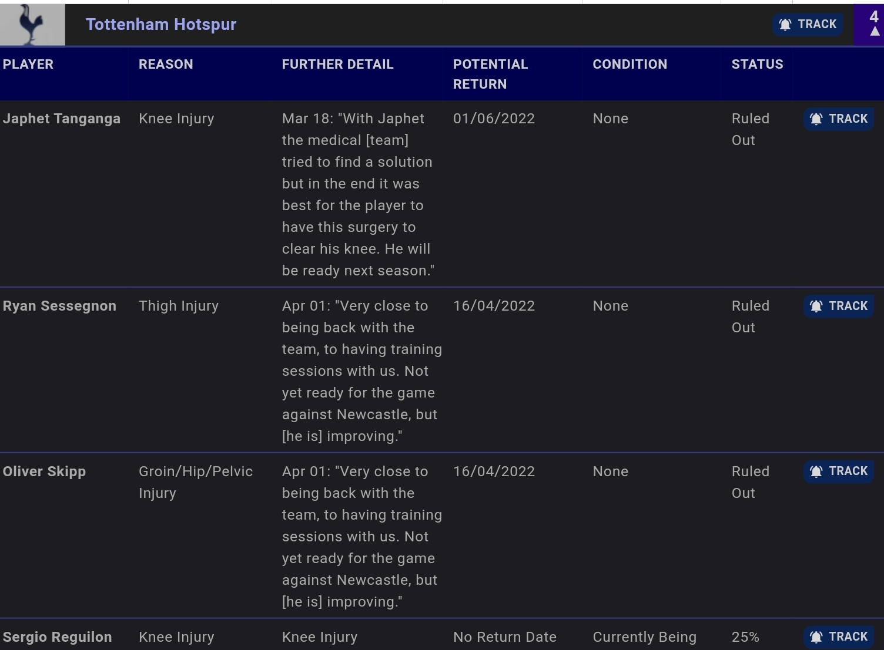Select Skipp's None condition cell

pos(610,471)
